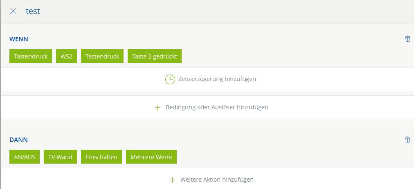Choose the TV-Wand device tag
This screenshot has width=414, height=189.
click(61, 157)
